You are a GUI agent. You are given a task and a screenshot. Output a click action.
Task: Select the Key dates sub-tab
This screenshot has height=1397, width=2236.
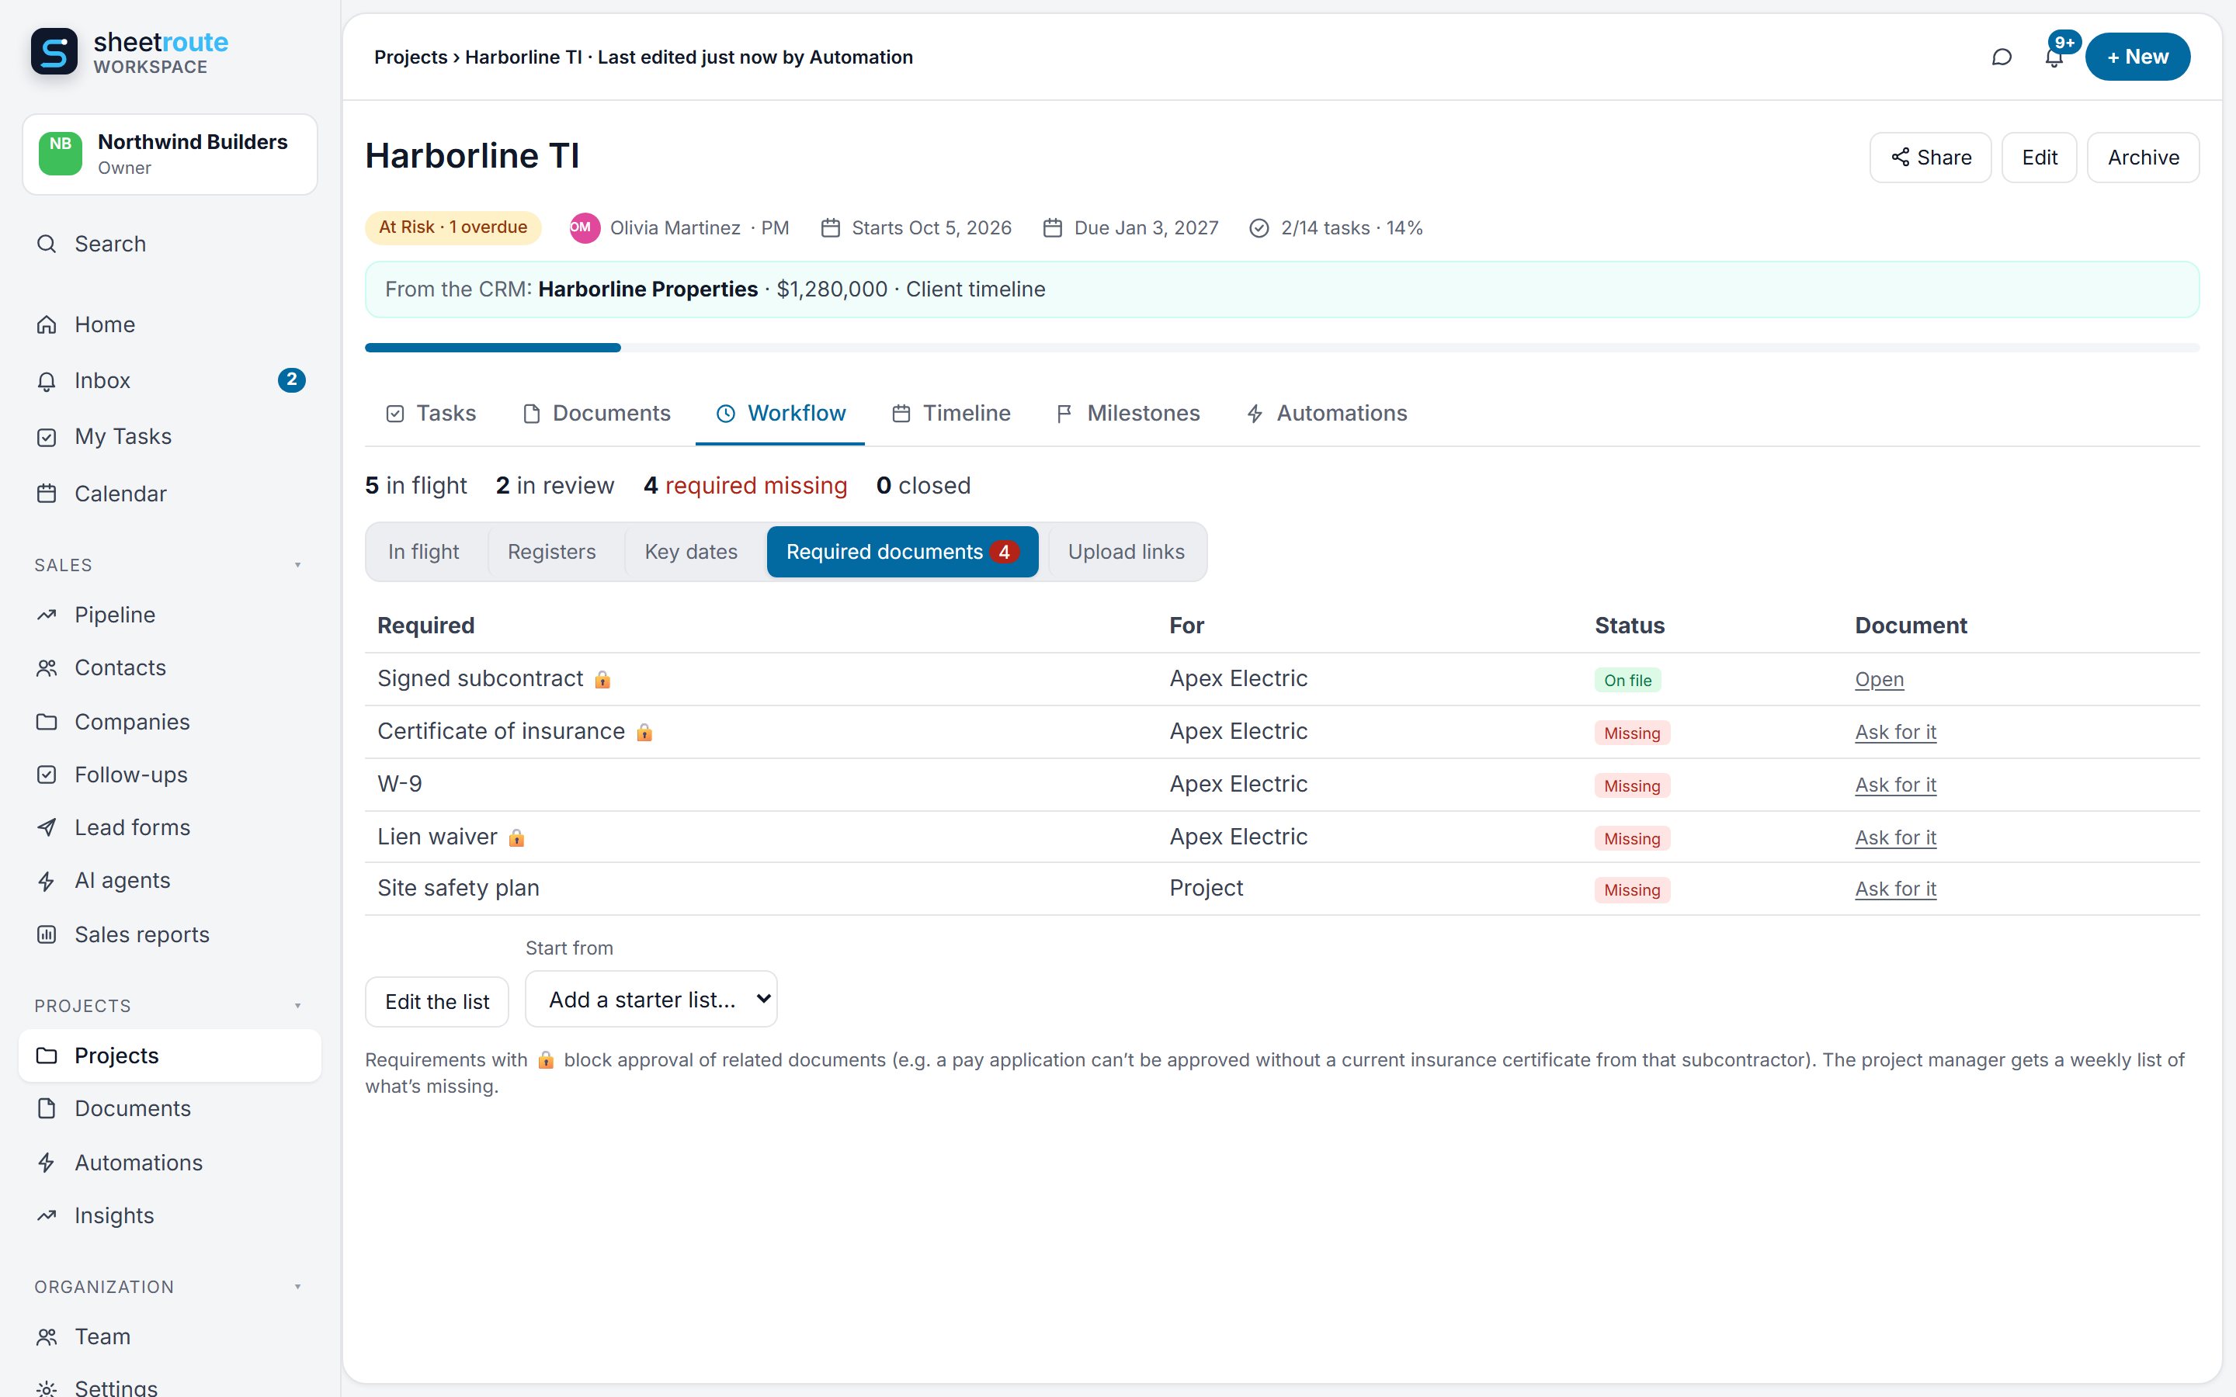(691, 552)
